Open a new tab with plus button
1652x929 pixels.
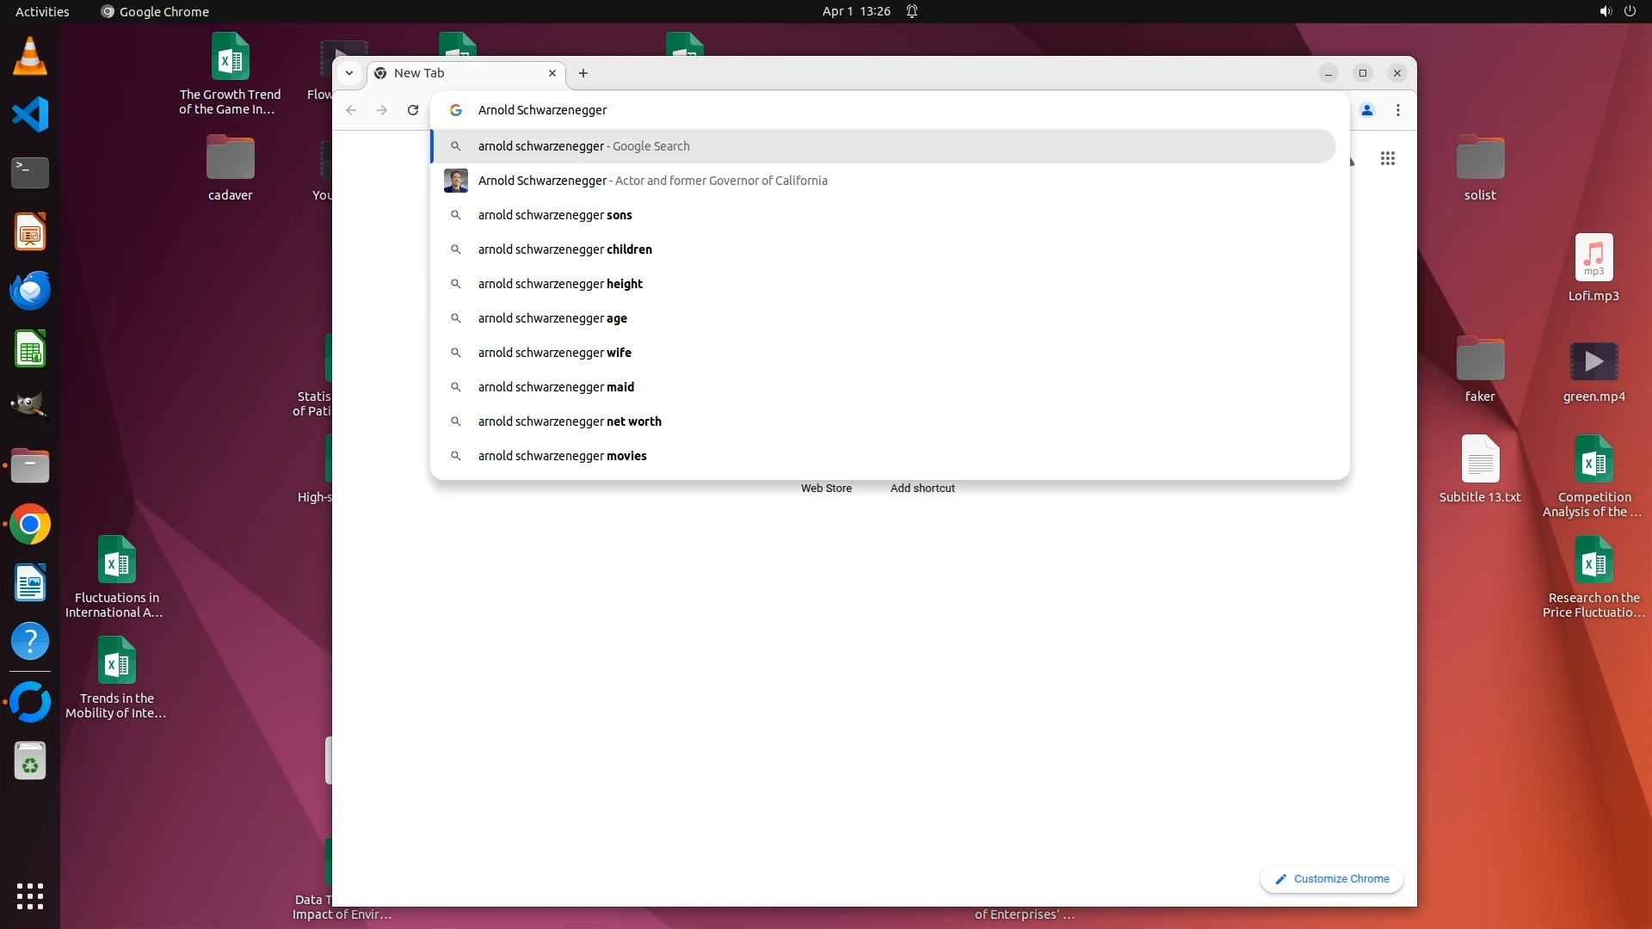(x=583, y=73)
